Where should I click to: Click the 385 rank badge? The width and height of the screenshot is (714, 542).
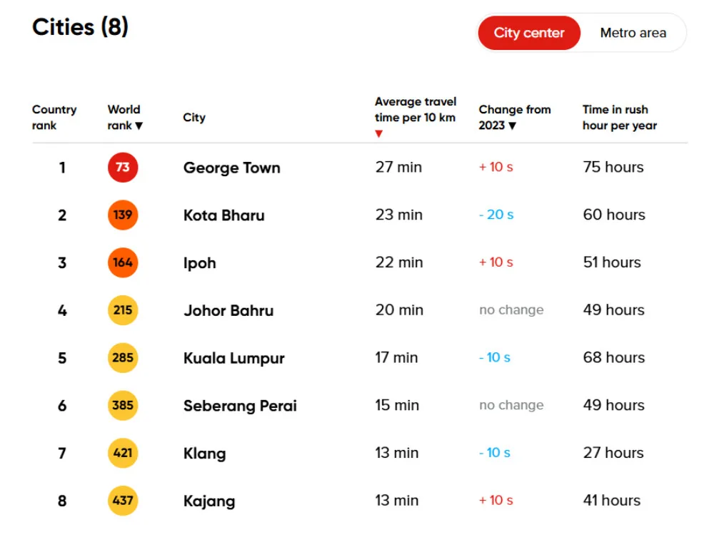[x=123, y=405]
